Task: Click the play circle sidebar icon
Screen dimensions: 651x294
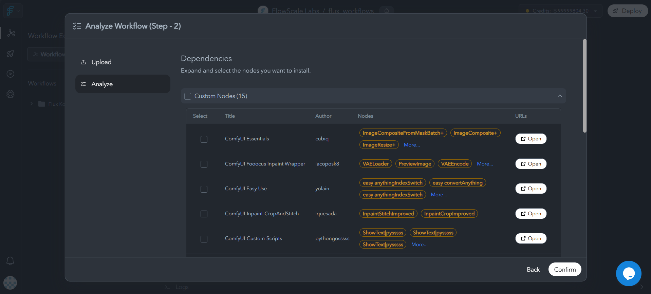Action: click(11, 74)
